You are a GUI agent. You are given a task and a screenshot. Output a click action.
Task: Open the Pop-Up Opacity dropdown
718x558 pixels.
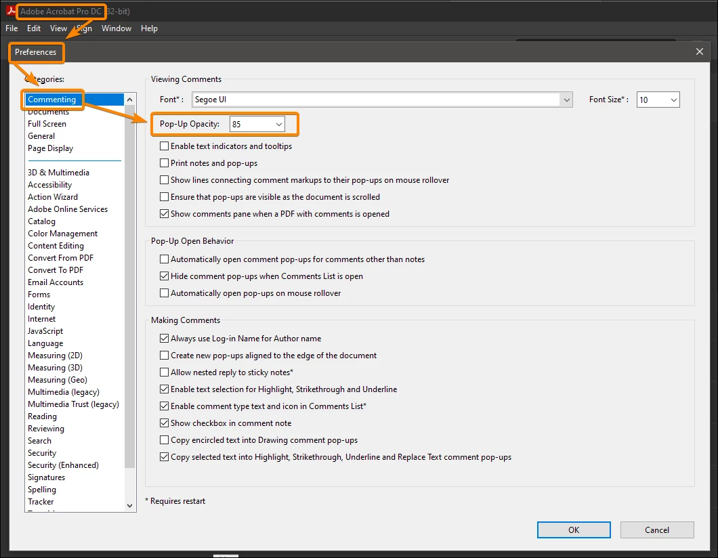257,124
